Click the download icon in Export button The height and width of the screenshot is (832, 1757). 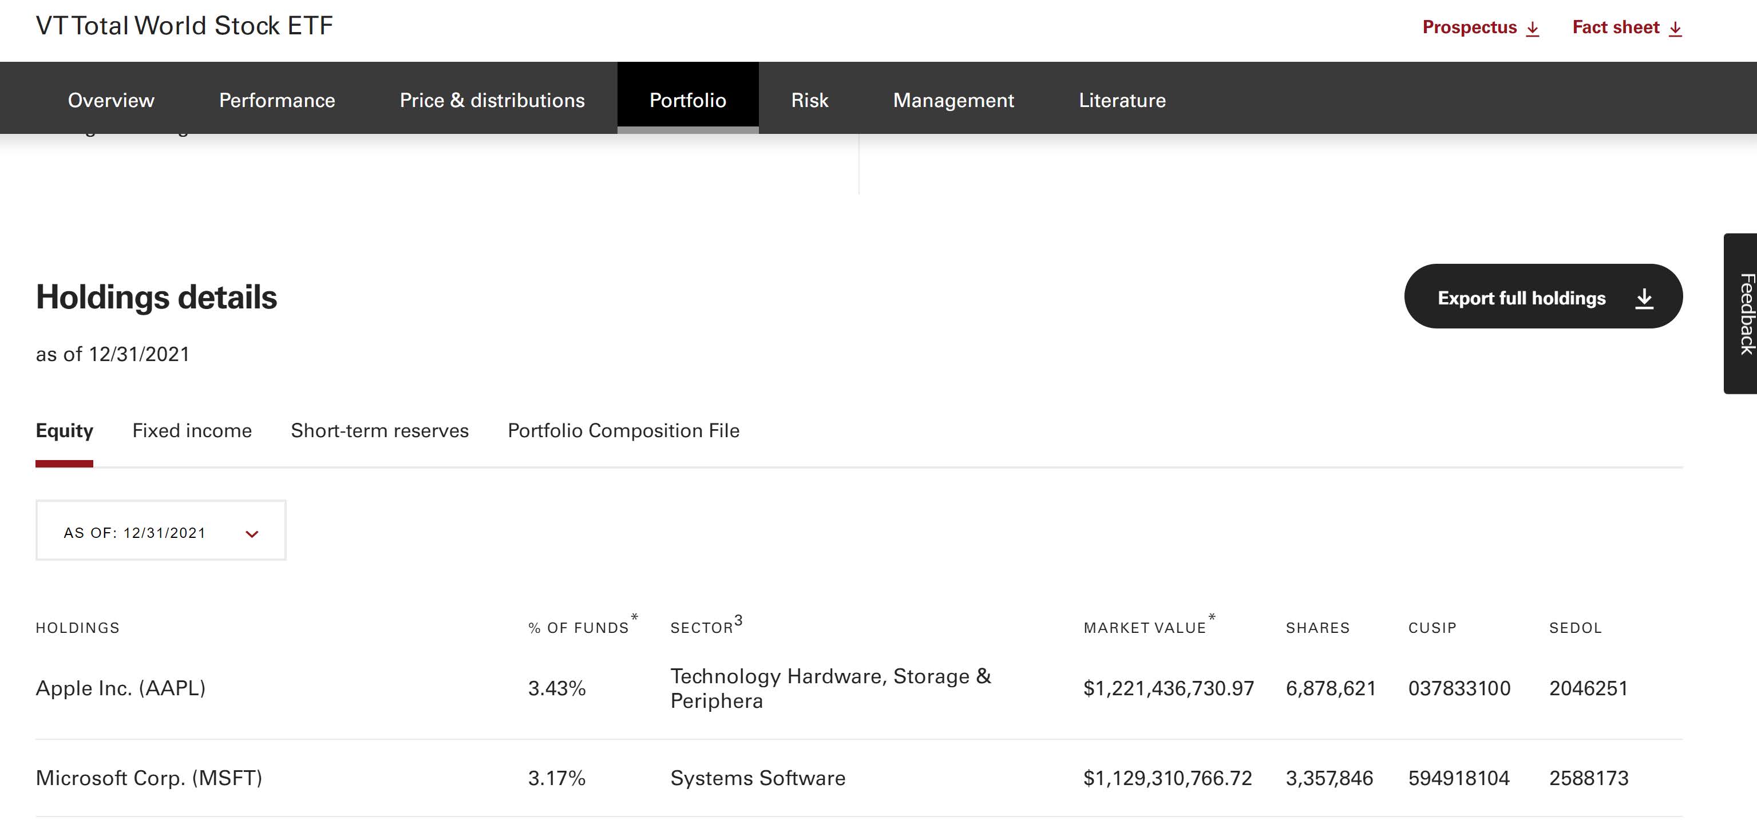click(x=1644, y=298)
